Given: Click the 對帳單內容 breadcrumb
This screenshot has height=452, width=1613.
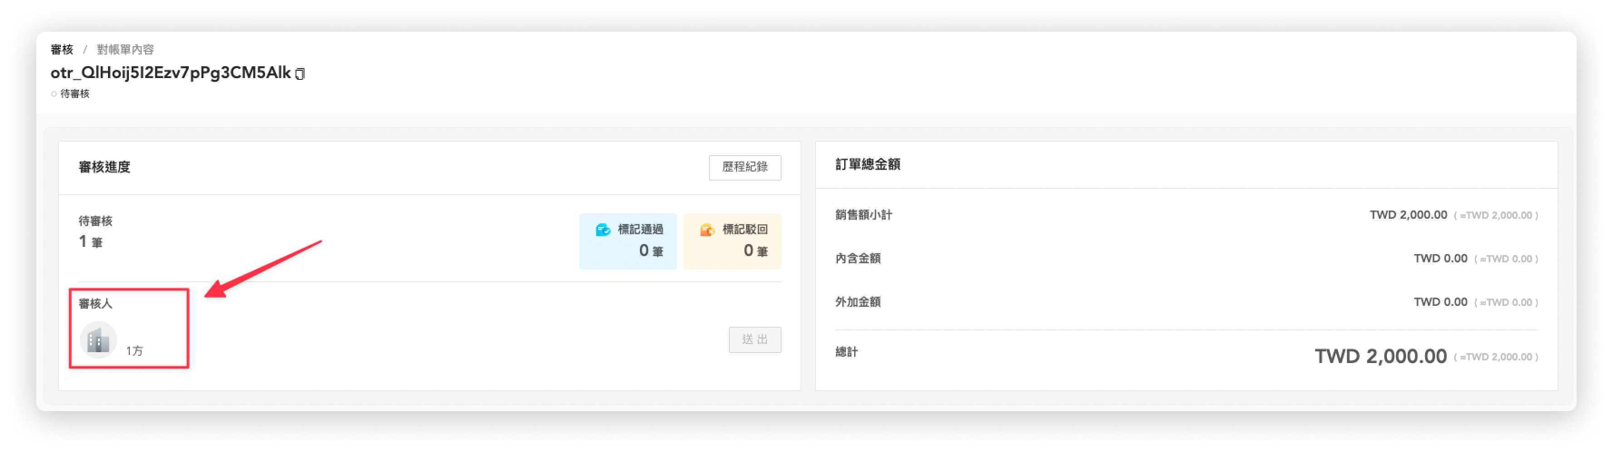Looking at the screenshot, I should (x=125, y=49).
